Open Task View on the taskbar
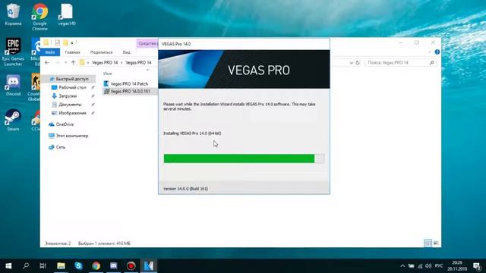Screen dimensions: 486x273 point(43,265)
